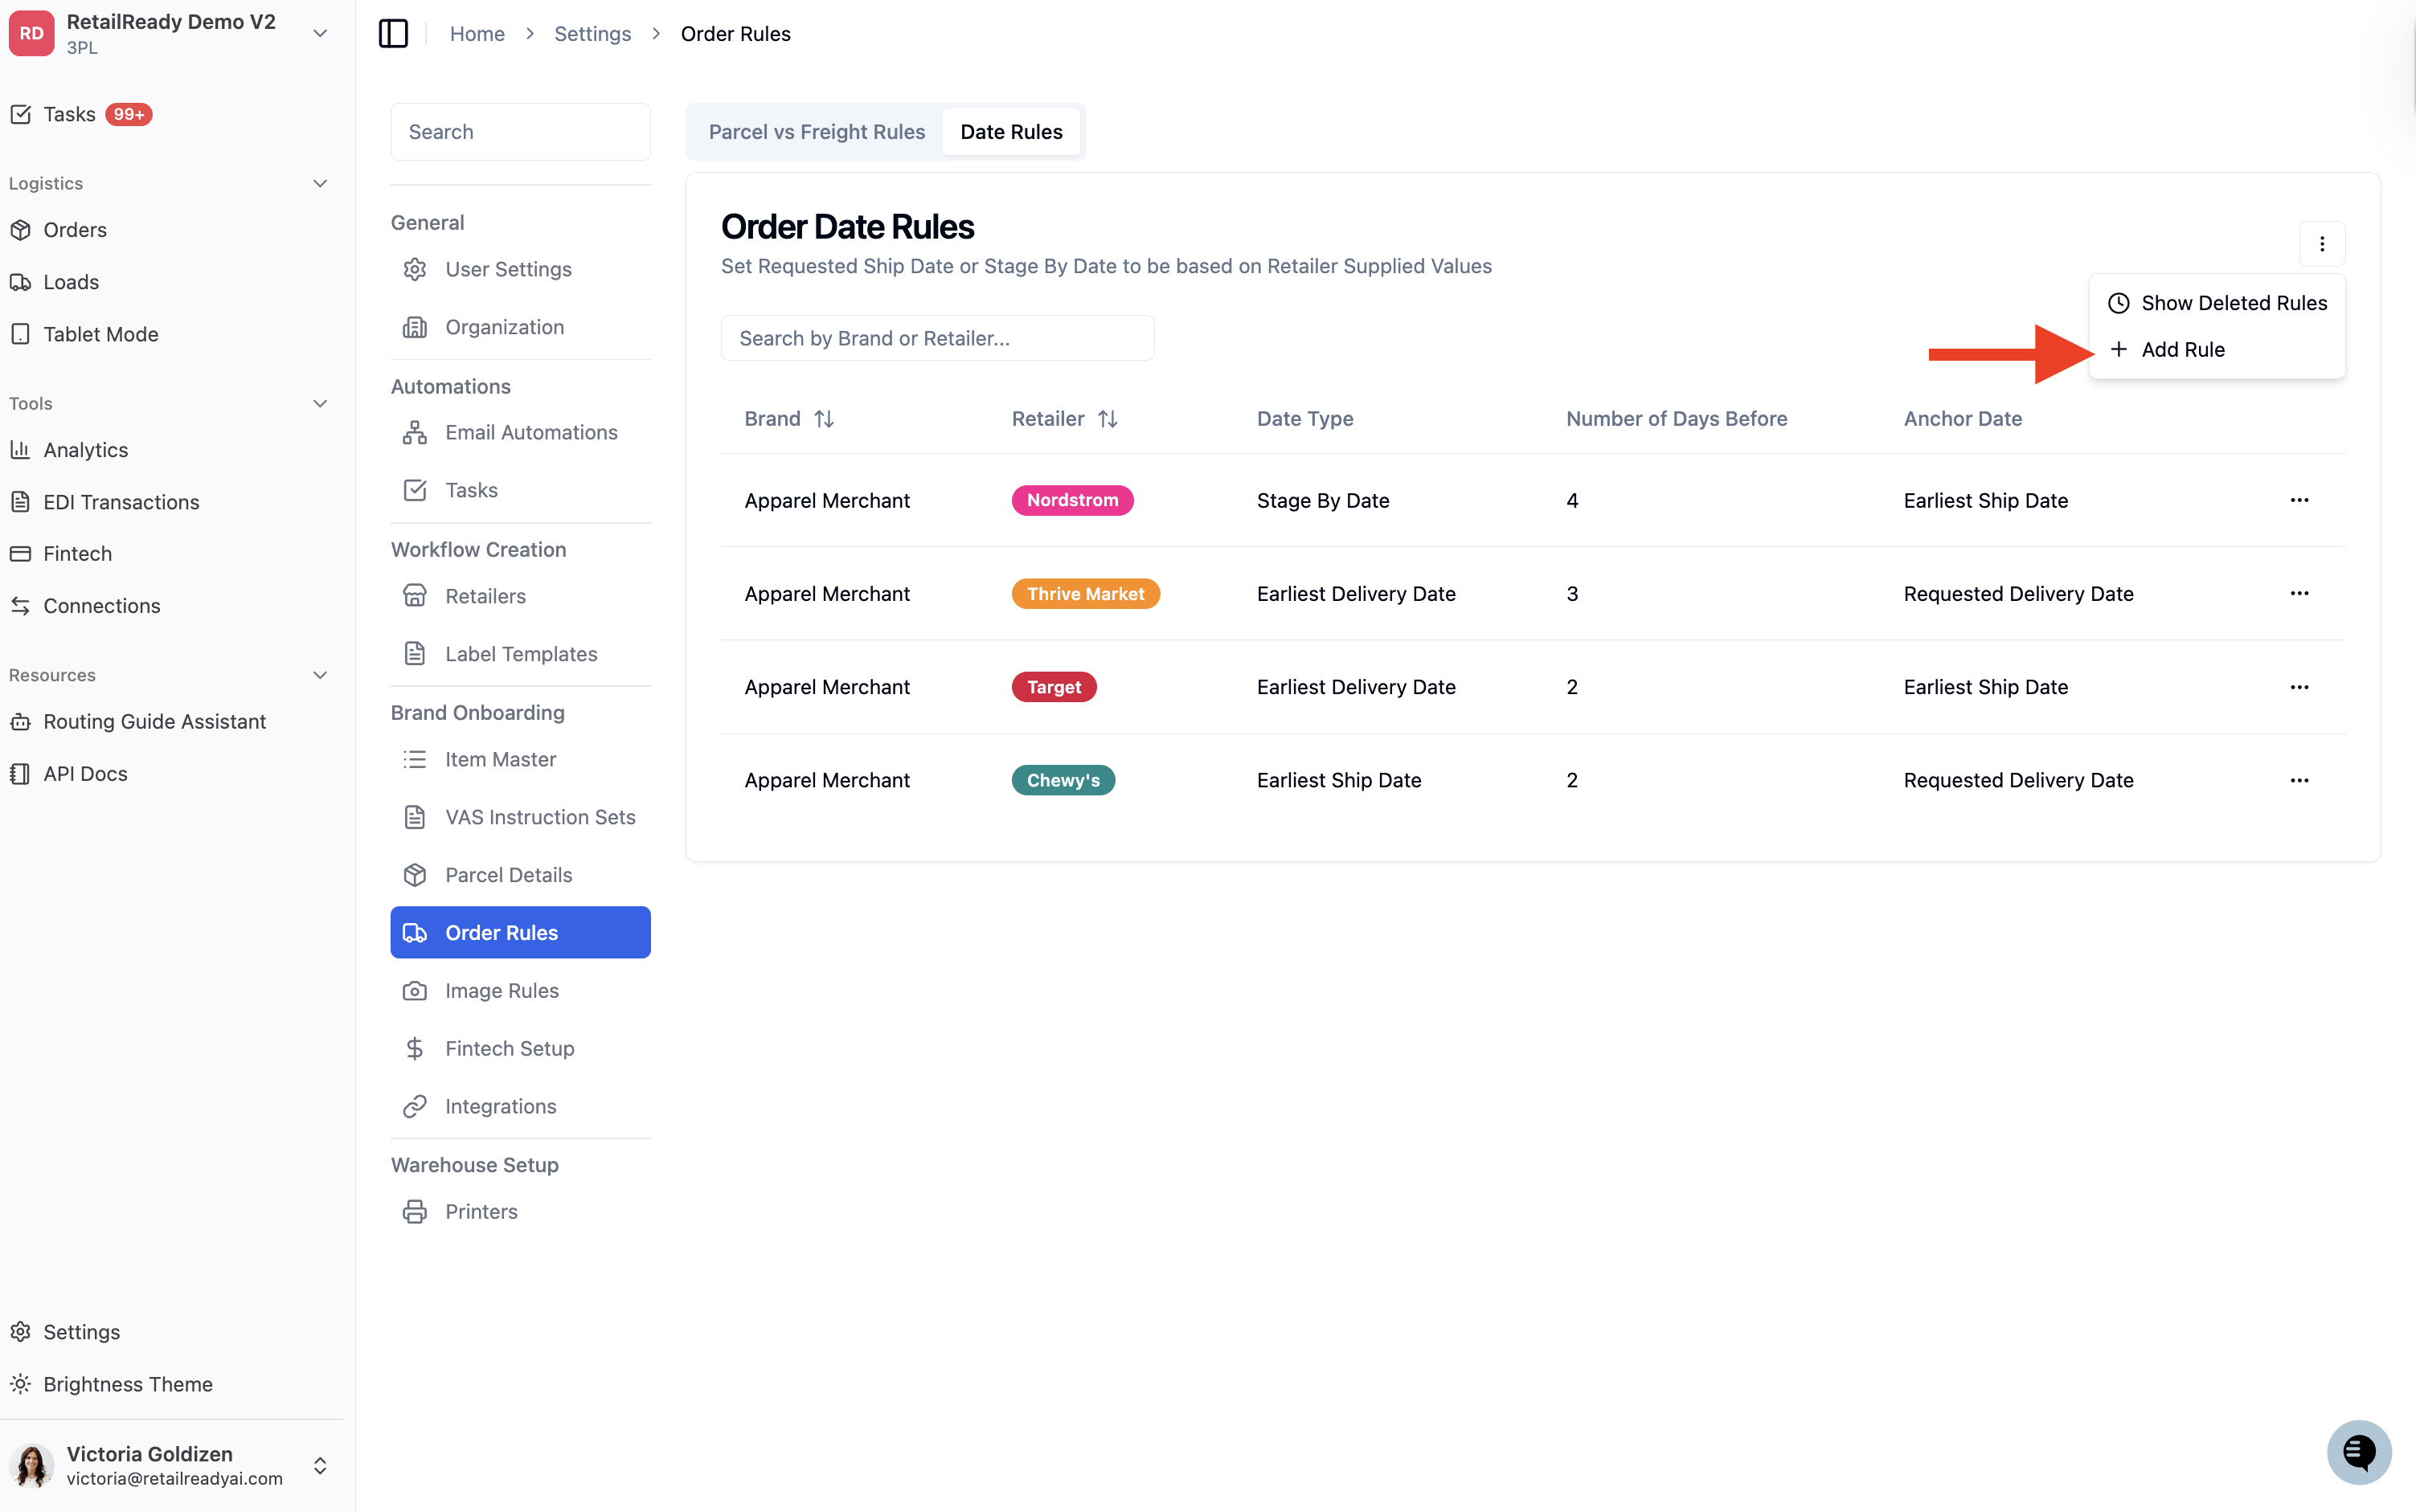Open row actions for Nordstrom rule
This screenshot has height=1512, width=2416.
[2299, 500]
